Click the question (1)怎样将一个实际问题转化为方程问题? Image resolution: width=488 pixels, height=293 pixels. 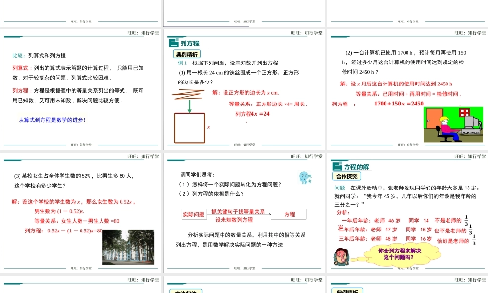point(229,184)
